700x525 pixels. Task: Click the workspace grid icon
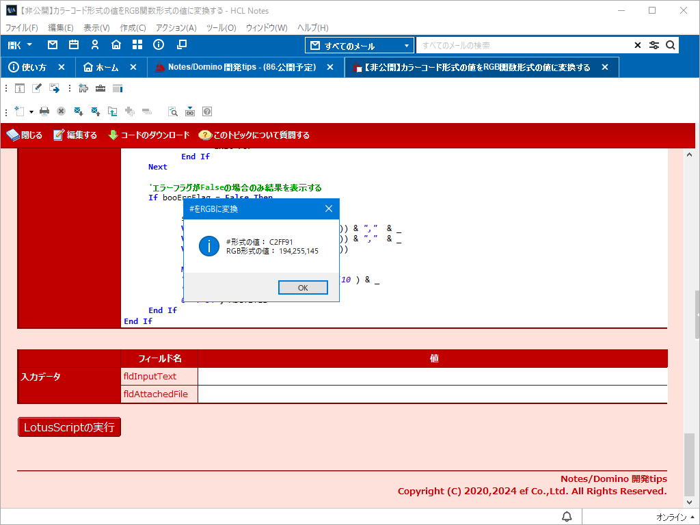(x=137, y=45)
